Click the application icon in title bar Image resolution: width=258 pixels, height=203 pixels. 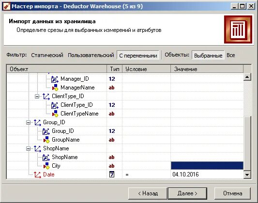(x=7, y=6)
